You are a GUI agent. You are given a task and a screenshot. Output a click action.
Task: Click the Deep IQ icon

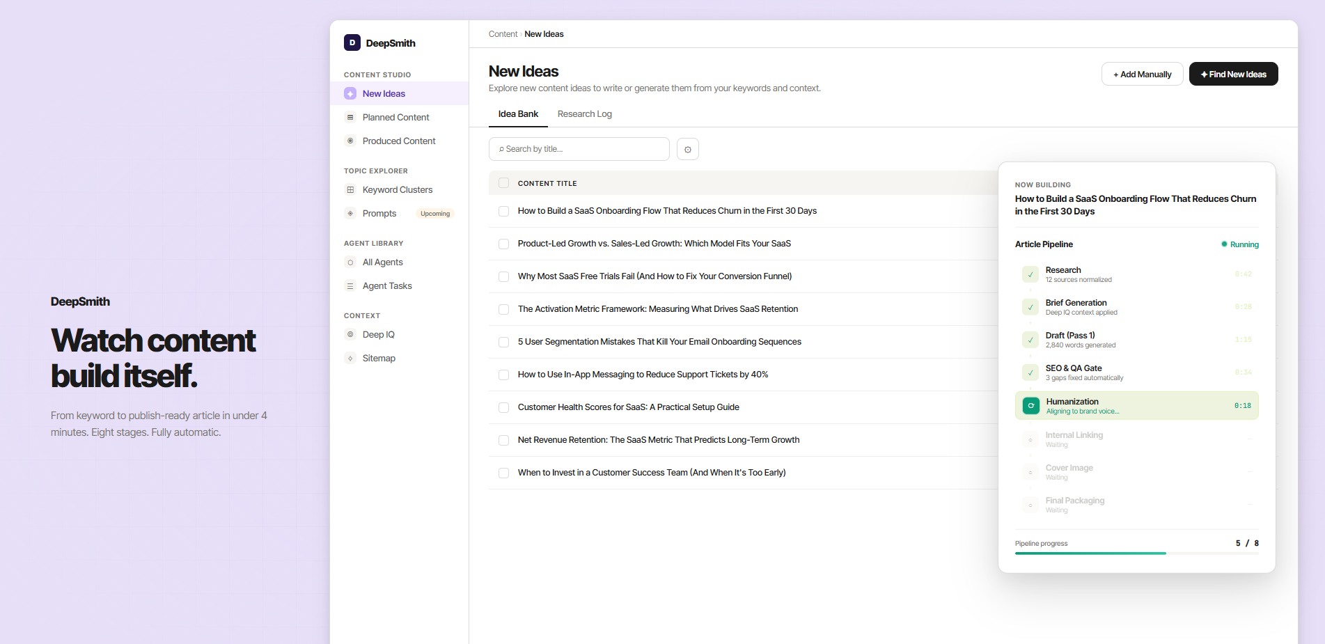(350, 334)
